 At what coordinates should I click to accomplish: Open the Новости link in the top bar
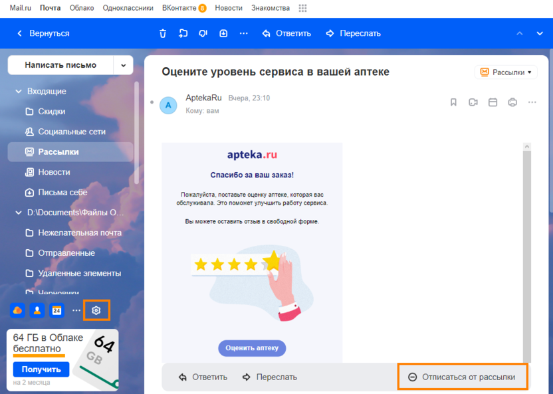coord(229,8)
